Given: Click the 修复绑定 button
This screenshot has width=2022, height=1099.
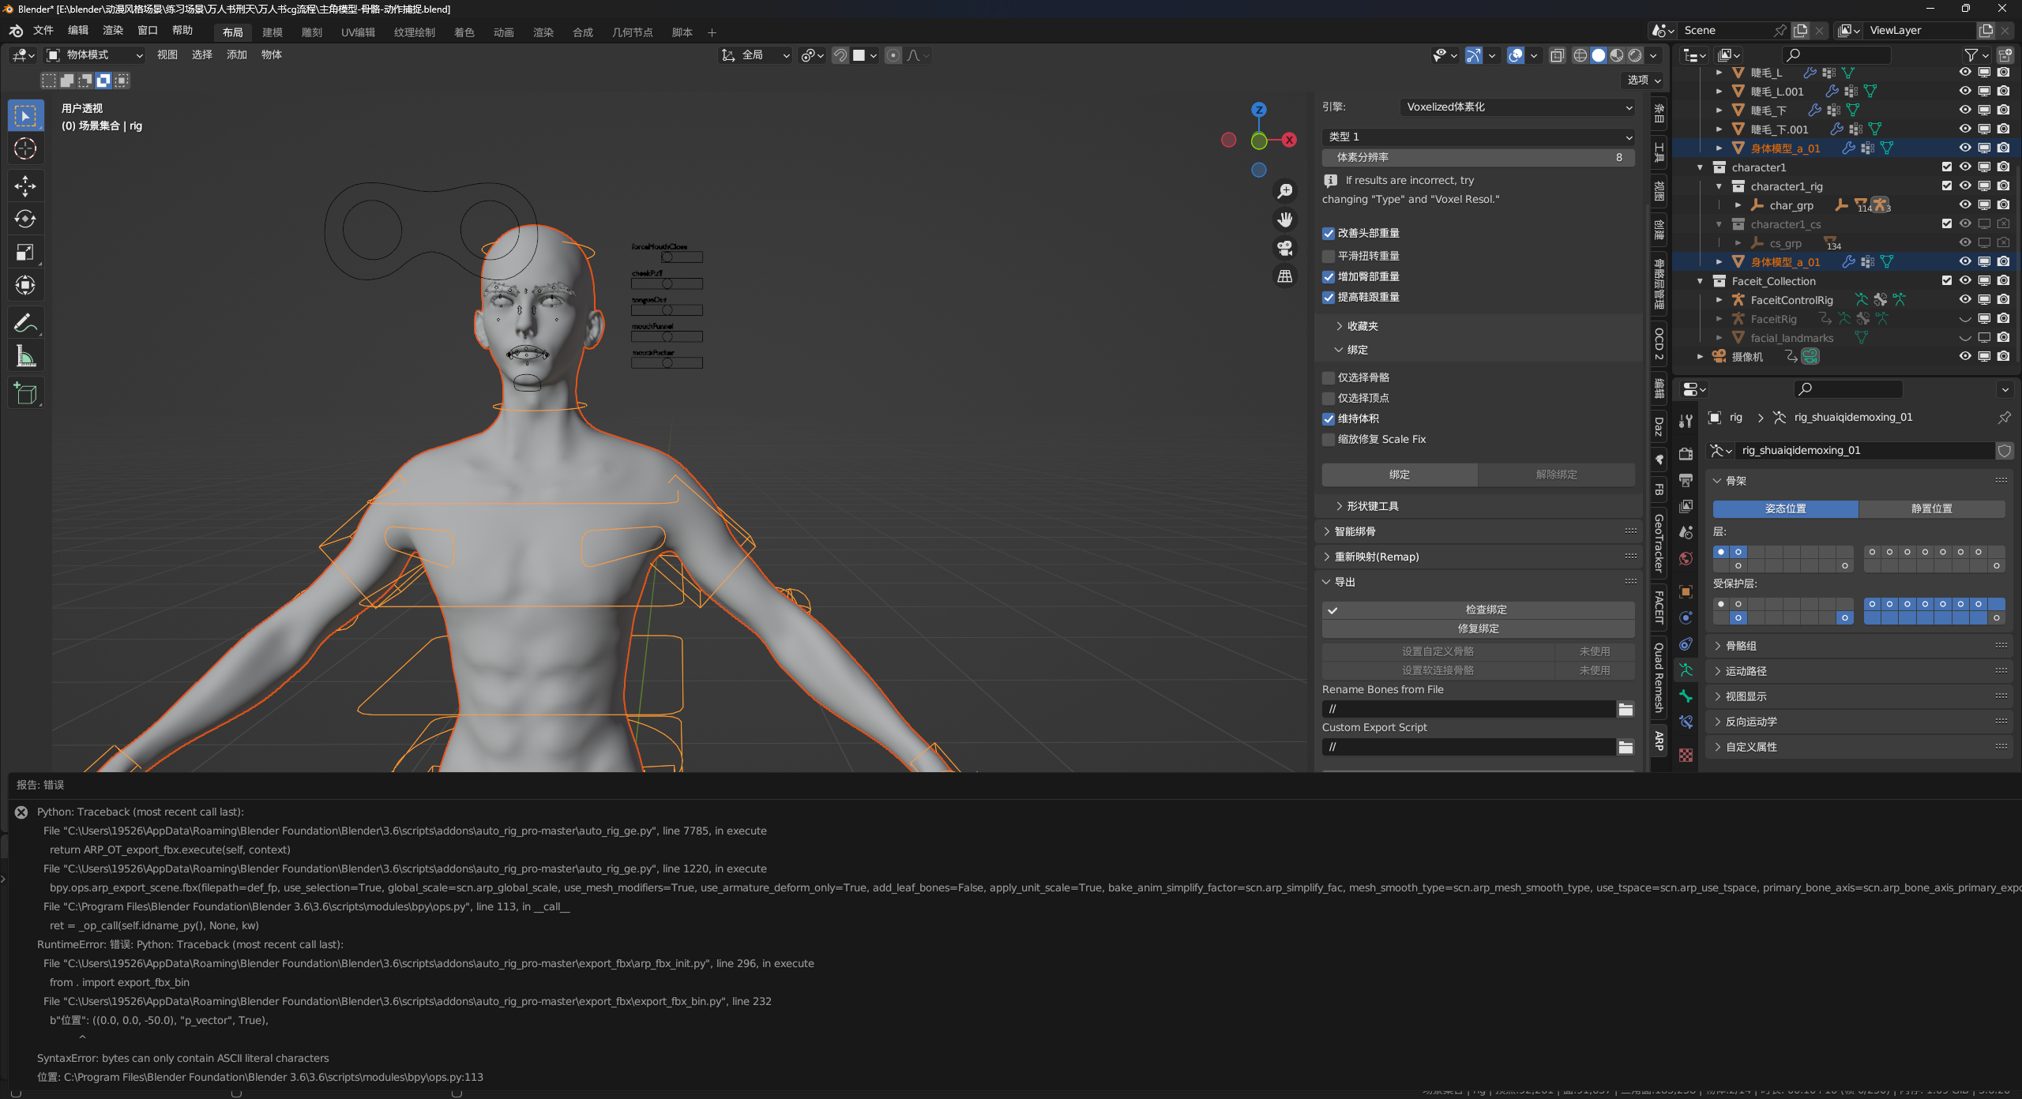Looking at the screenshot, I should (1479, 628).
